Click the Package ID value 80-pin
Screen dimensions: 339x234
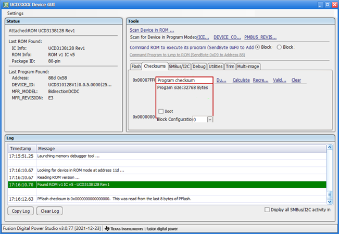[54, 61]
